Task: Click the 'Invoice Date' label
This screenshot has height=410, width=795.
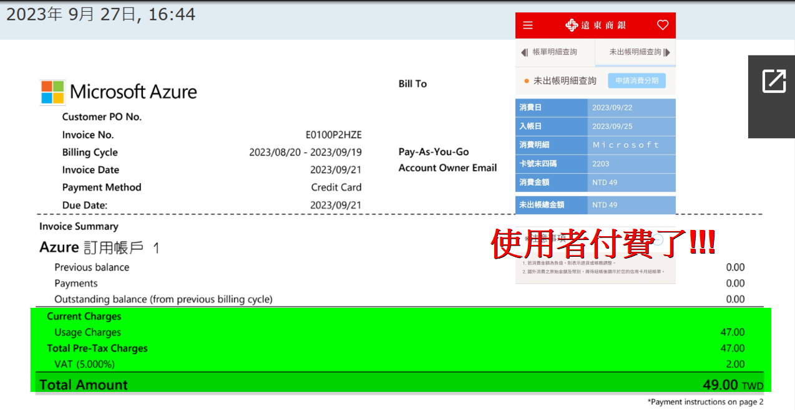Action: (90, 169)
